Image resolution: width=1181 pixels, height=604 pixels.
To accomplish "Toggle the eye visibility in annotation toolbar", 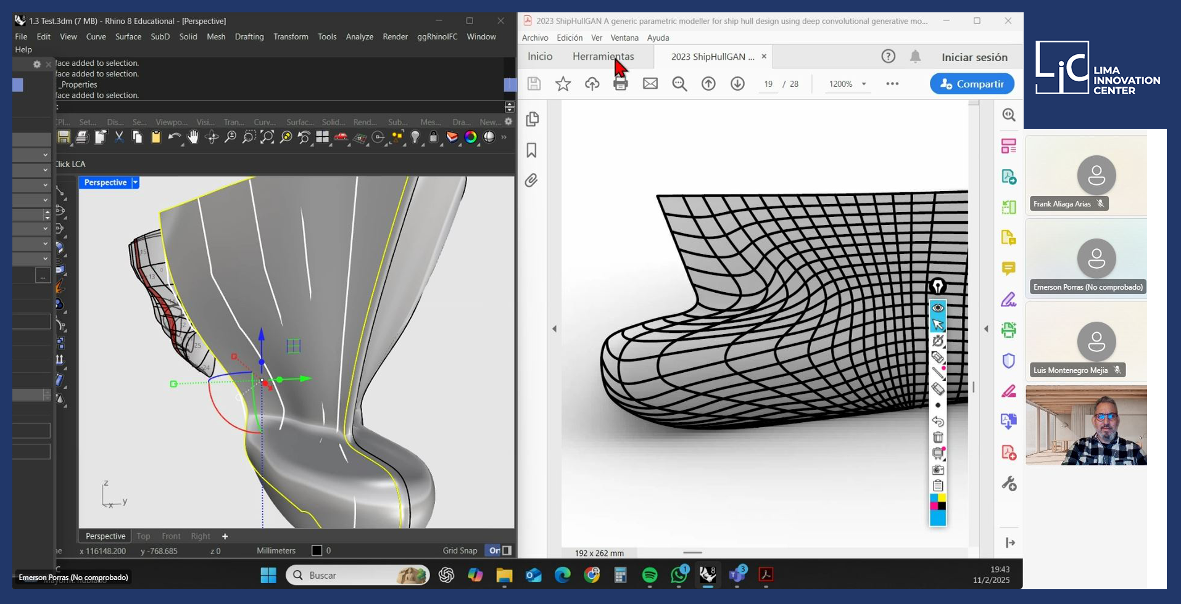I will point(938,308).
